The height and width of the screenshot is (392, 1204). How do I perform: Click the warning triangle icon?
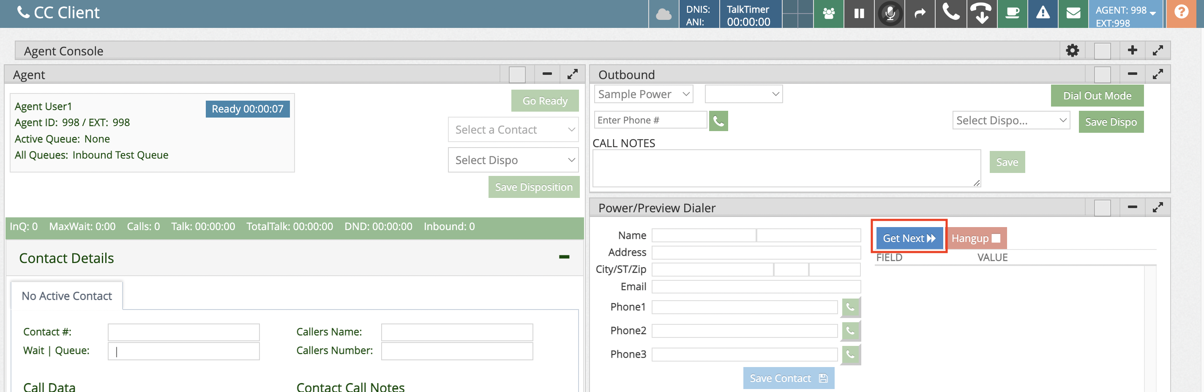click(1043, 14)
